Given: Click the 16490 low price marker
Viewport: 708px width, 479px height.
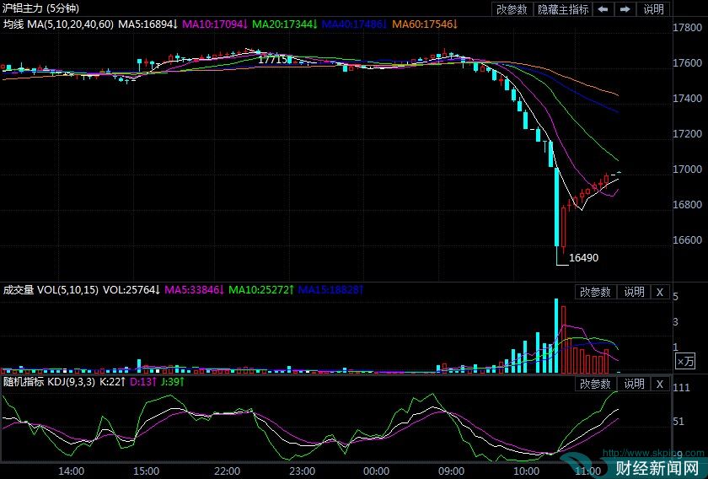Looking at the screenshot, I should click(x=583, y=257).
